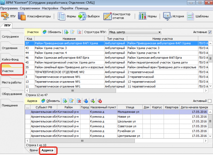Viewport: 213px width, 155px height.
Task: Delete the selected участок record
Action: click(x=79, y=32)
